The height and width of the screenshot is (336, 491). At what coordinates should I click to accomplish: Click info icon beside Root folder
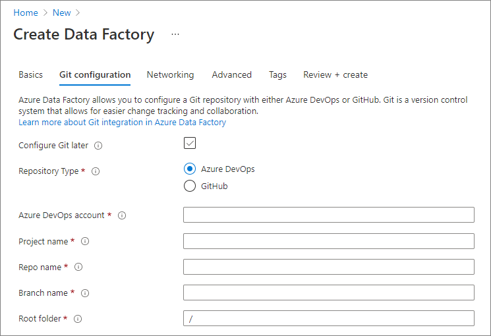tap(78, 319)
